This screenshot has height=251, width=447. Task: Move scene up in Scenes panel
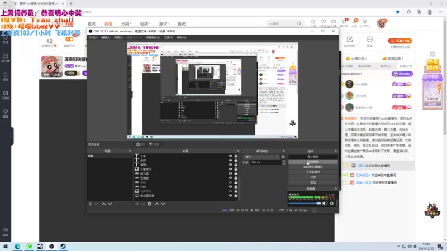click(x=104, y=204)
